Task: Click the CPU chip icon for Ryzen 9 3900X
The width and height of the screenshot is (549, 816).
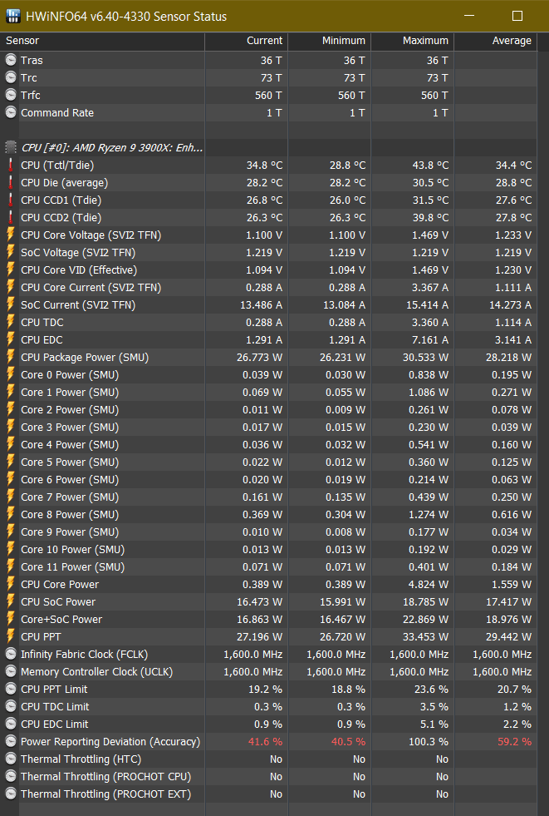Action: point(11,148)
